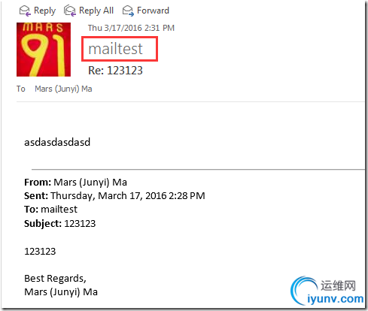
Task: Click the quoted 123123 body text
Action: [40, 251]
